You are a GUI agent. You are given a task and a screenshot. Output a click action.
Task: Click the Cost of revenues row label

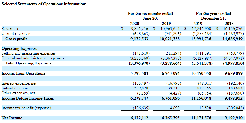pos(16,34)
